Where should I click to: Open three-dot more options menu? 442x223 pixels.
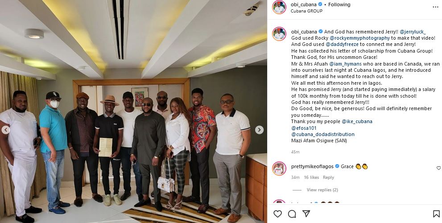pyautogui.click(x=435, y=7)
